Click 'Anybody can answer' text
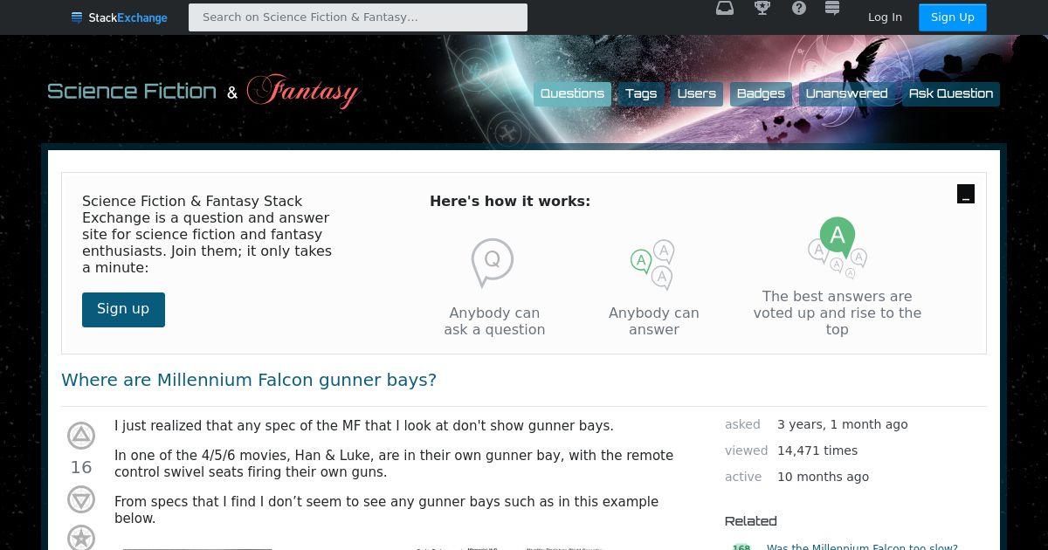This screenshot has height=550, width=1048. (x=654, y=321)
